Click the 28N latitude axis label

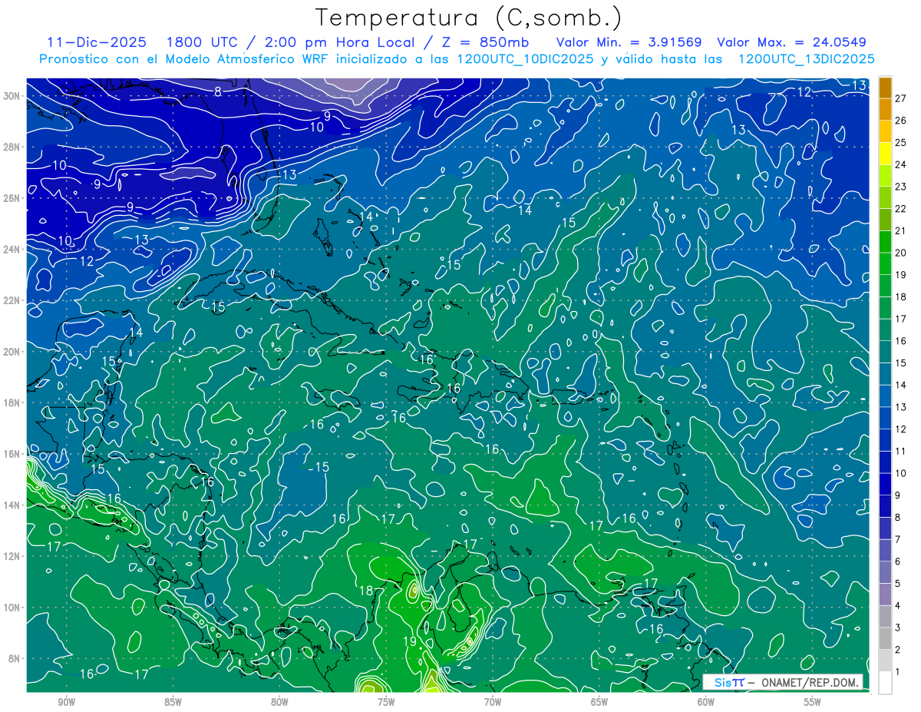click(x=13, y=147)
